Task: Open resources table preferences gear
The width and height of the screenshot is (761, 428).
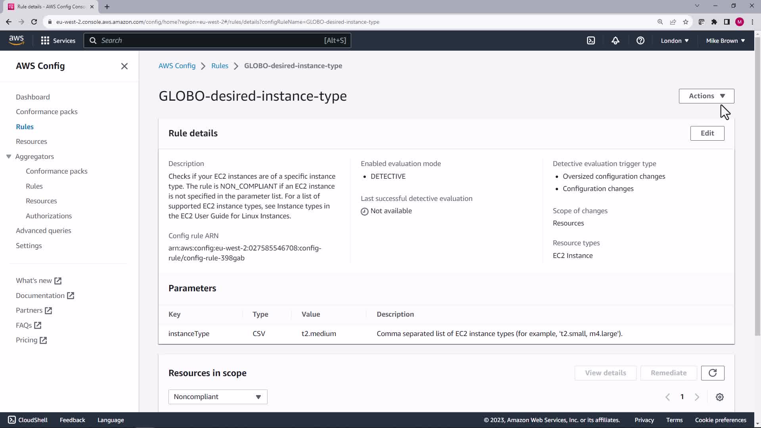Action: 719,397
